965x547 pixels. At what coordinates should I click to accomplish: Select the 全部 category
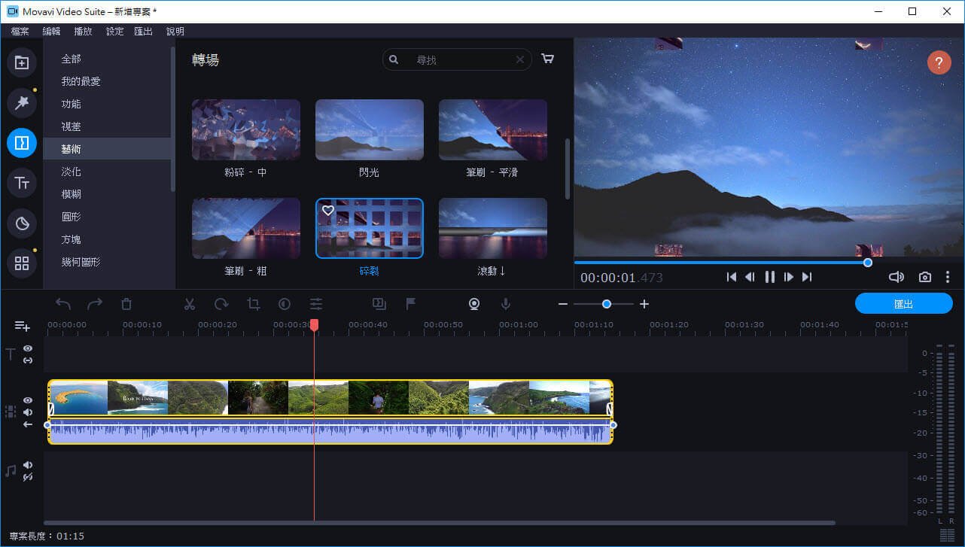[x=107, y=59]
